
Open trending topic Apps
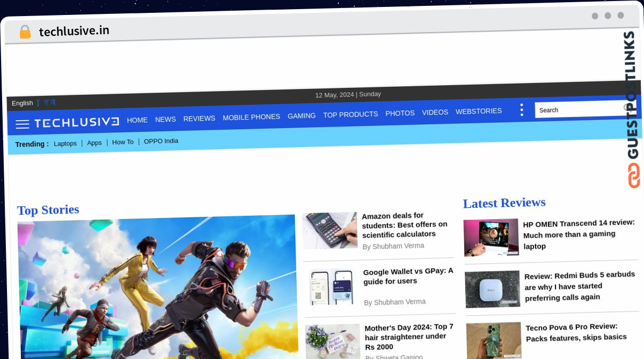point(94,143)
